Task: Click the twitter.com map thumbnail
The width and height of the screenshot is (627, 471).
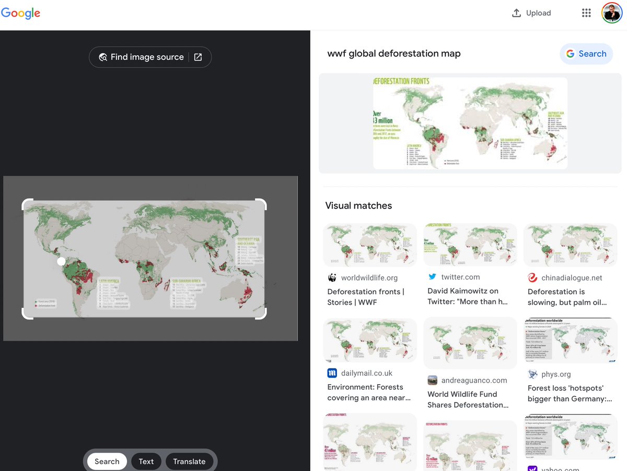Action: point(470,245)
